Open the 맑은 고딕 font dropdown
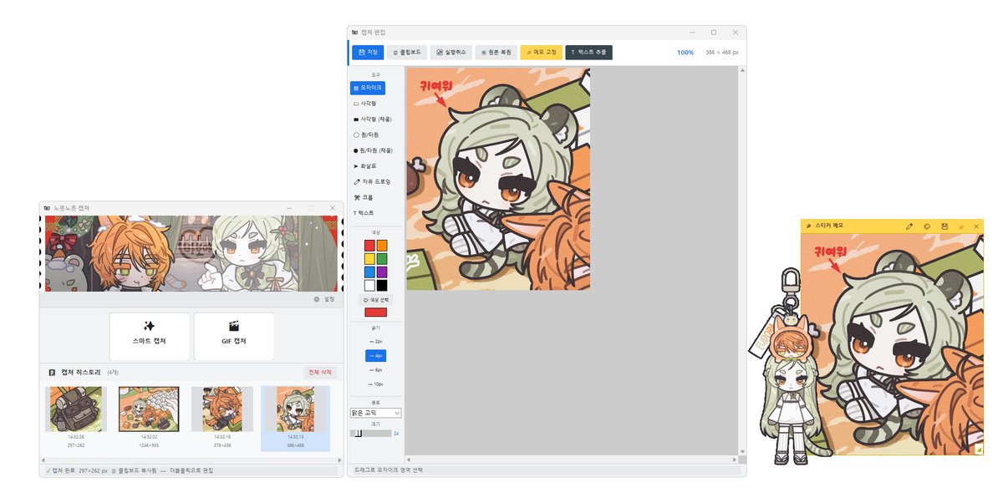Screen dimensions: 1003x493 click(x=376, y=413)
